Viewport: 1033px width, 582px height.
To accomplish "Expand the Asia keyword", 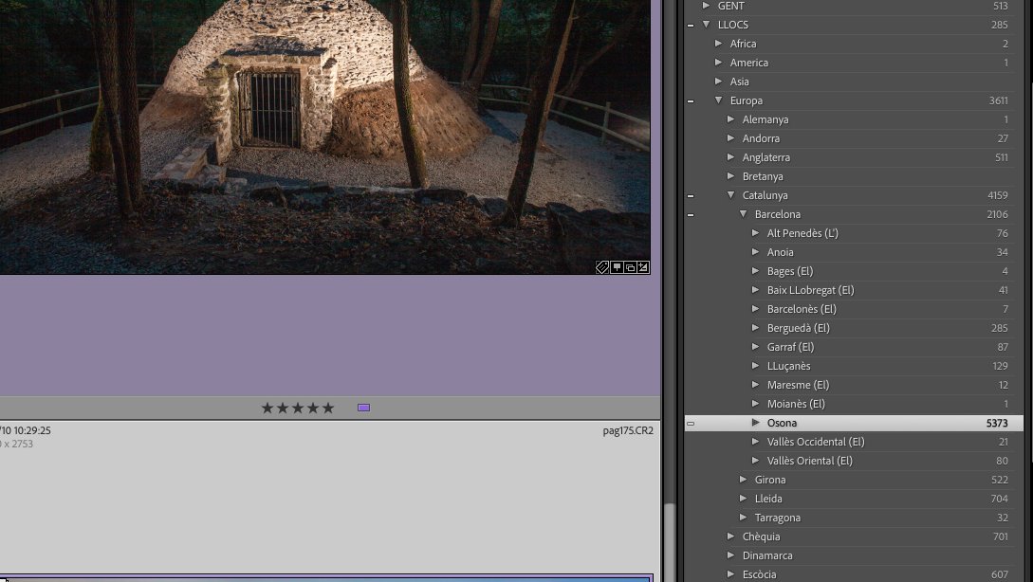I will coord(719,82).
